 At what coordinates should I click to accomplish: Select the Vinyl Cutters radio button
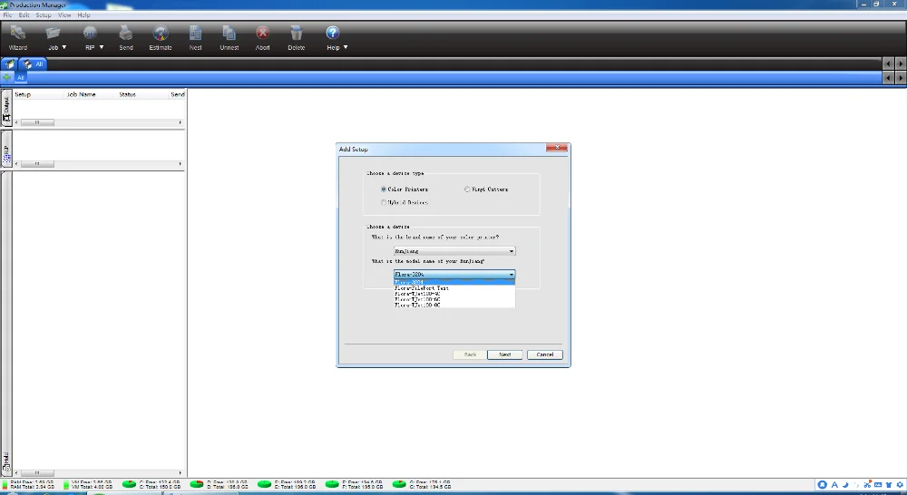tap(467, 189)
